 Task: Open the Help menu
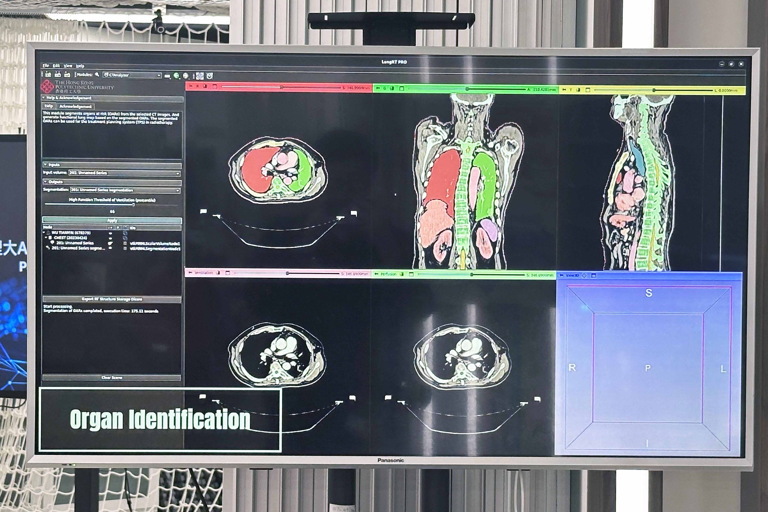click(80, 66)
